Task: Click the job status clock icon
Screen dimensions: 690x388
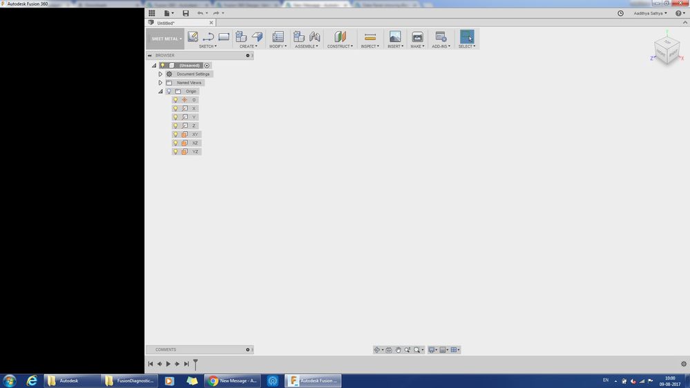Action: tap(620, 13)
